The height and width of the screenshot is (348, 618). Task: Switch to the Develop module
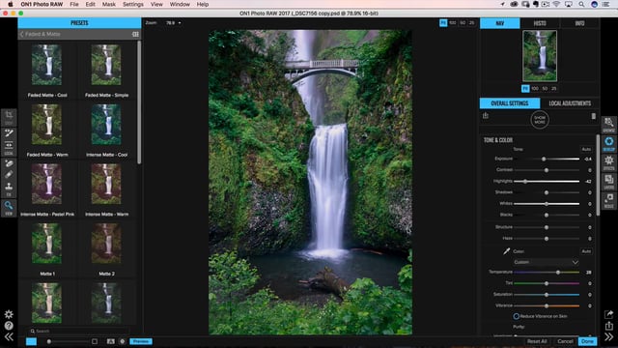(609, 143)
